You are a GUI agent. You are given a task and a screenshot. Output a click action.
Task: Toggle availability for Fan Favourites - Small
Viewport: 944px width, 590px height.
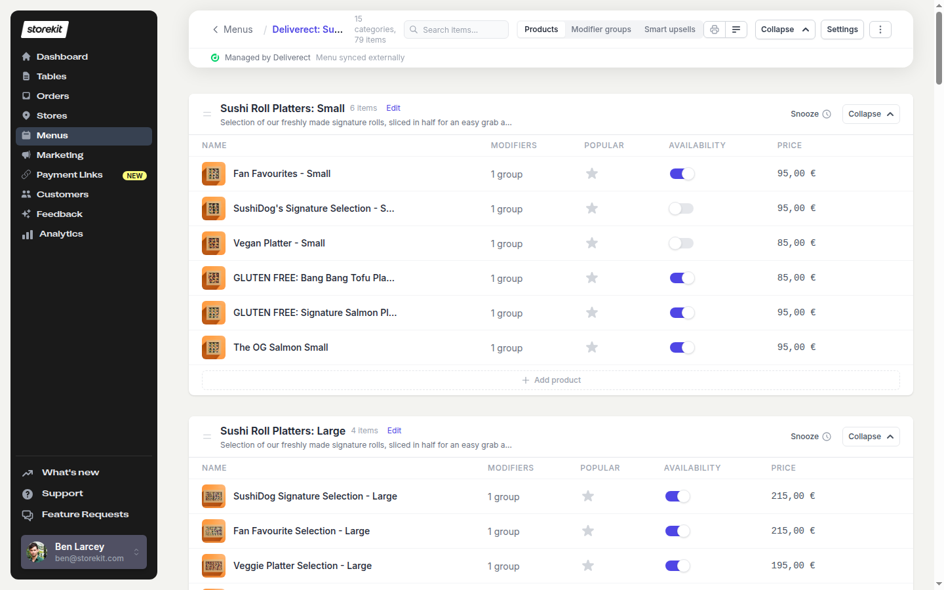click(682, 174)
